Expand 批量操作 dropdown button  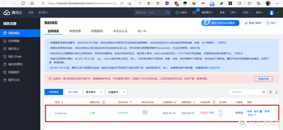pyautogui.click(x=116, y=92)
